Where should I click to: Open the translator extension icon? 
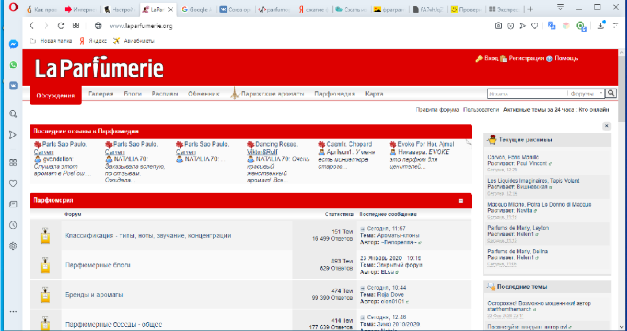(x=551, y=26)
